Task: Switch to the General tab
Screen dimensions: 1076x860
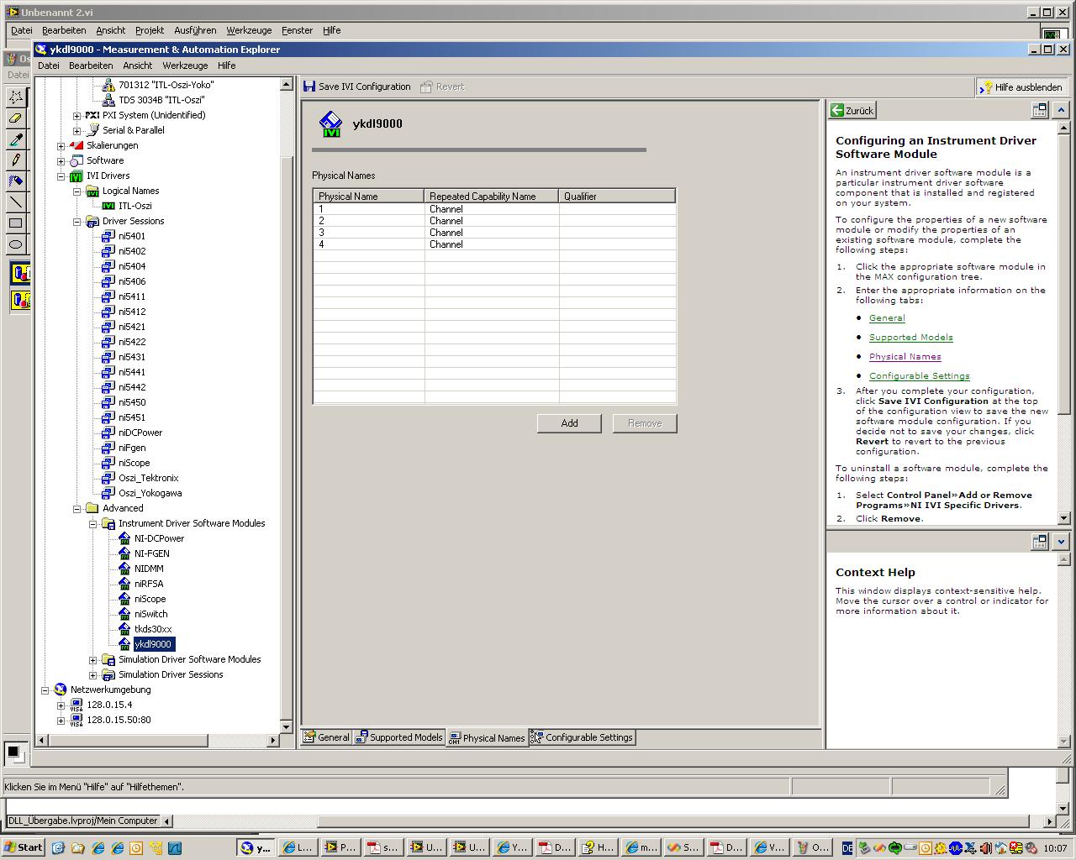Action: [x=326, y=737]
